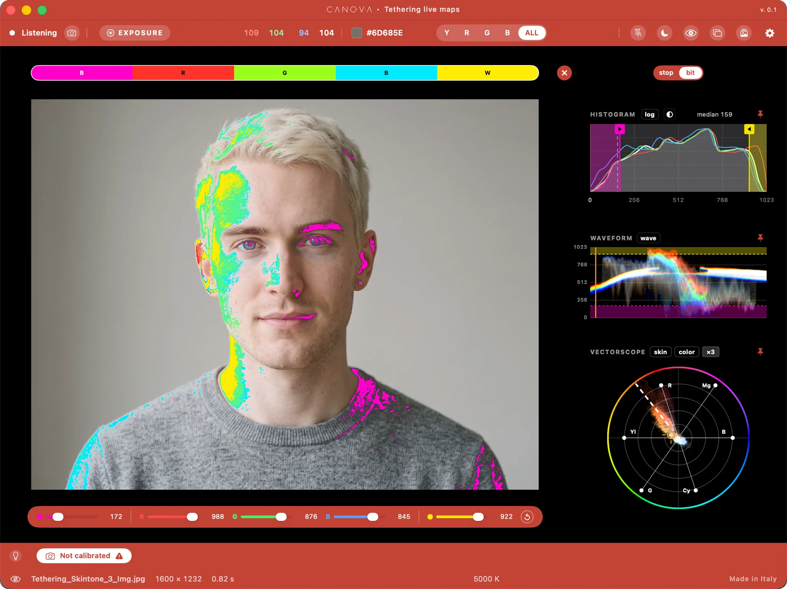Pin the Histogram panel
The height and width of the screenshot is (589, 787).
[760, 114]
